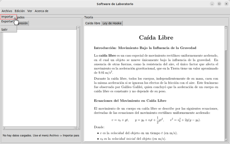The width and height of the screenshot is (230, 144).
Task: Click the equation v = v0 + gt
Action: (120, 120)
